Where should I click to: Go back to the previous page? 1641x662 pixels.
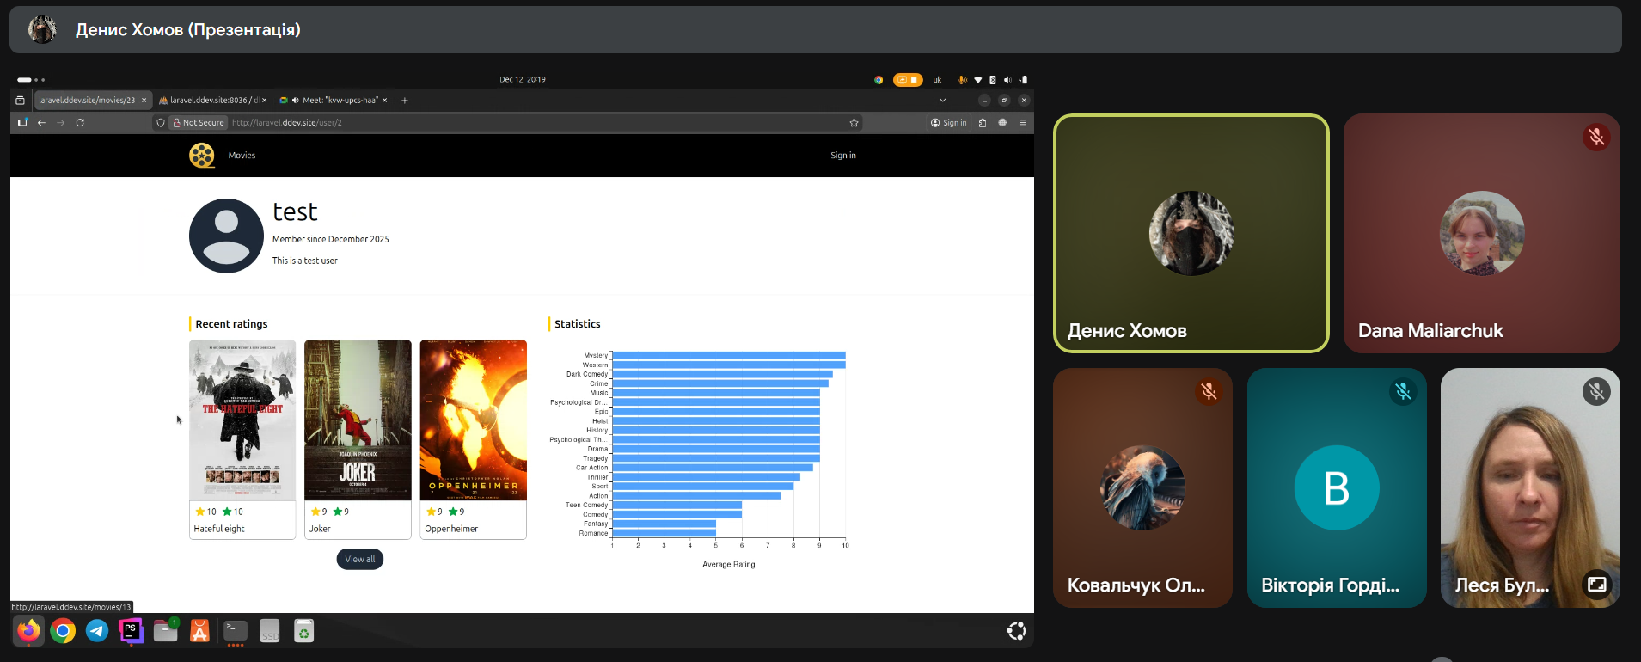coord(41,123)
